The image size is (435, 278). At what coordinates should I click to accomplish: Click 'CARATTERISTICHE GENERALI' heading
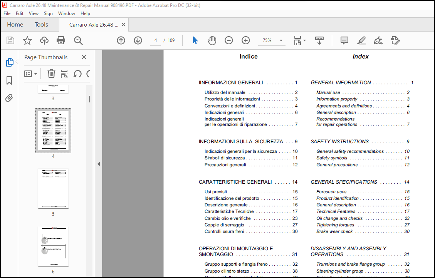tap(235, 182)
